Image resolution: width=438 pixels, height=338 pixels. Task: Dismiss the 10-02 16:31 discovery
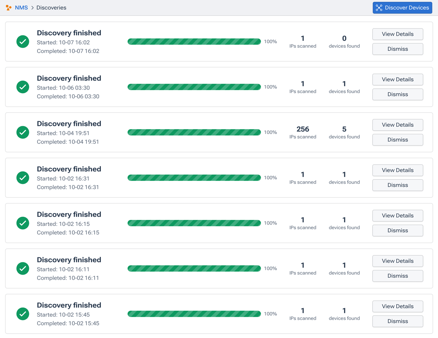[397, 185]
